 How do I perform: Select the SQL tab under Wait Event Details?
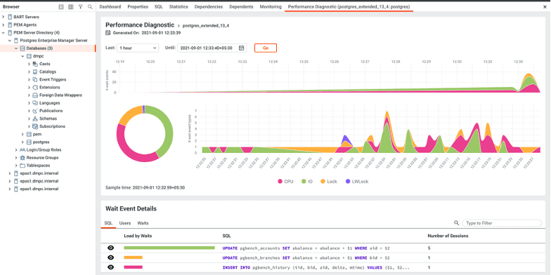tap(108, 223)
